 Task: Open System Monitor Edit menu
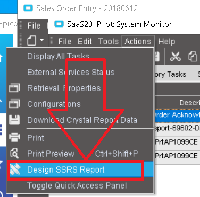[x=85, y=42]
